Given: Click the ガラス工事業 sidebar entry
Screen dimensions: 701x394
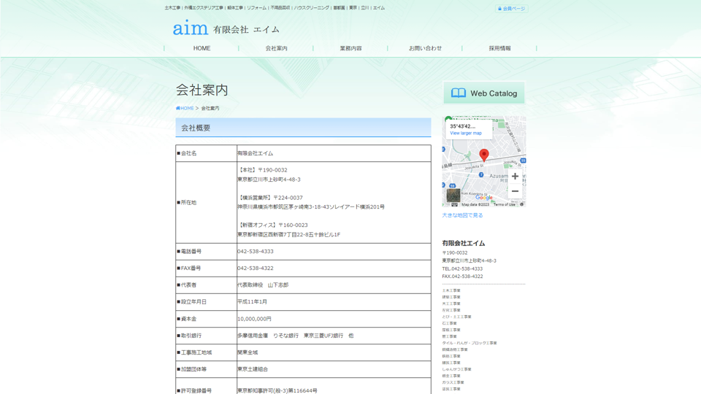Looking at the screenshot, I should pos(453,382).
